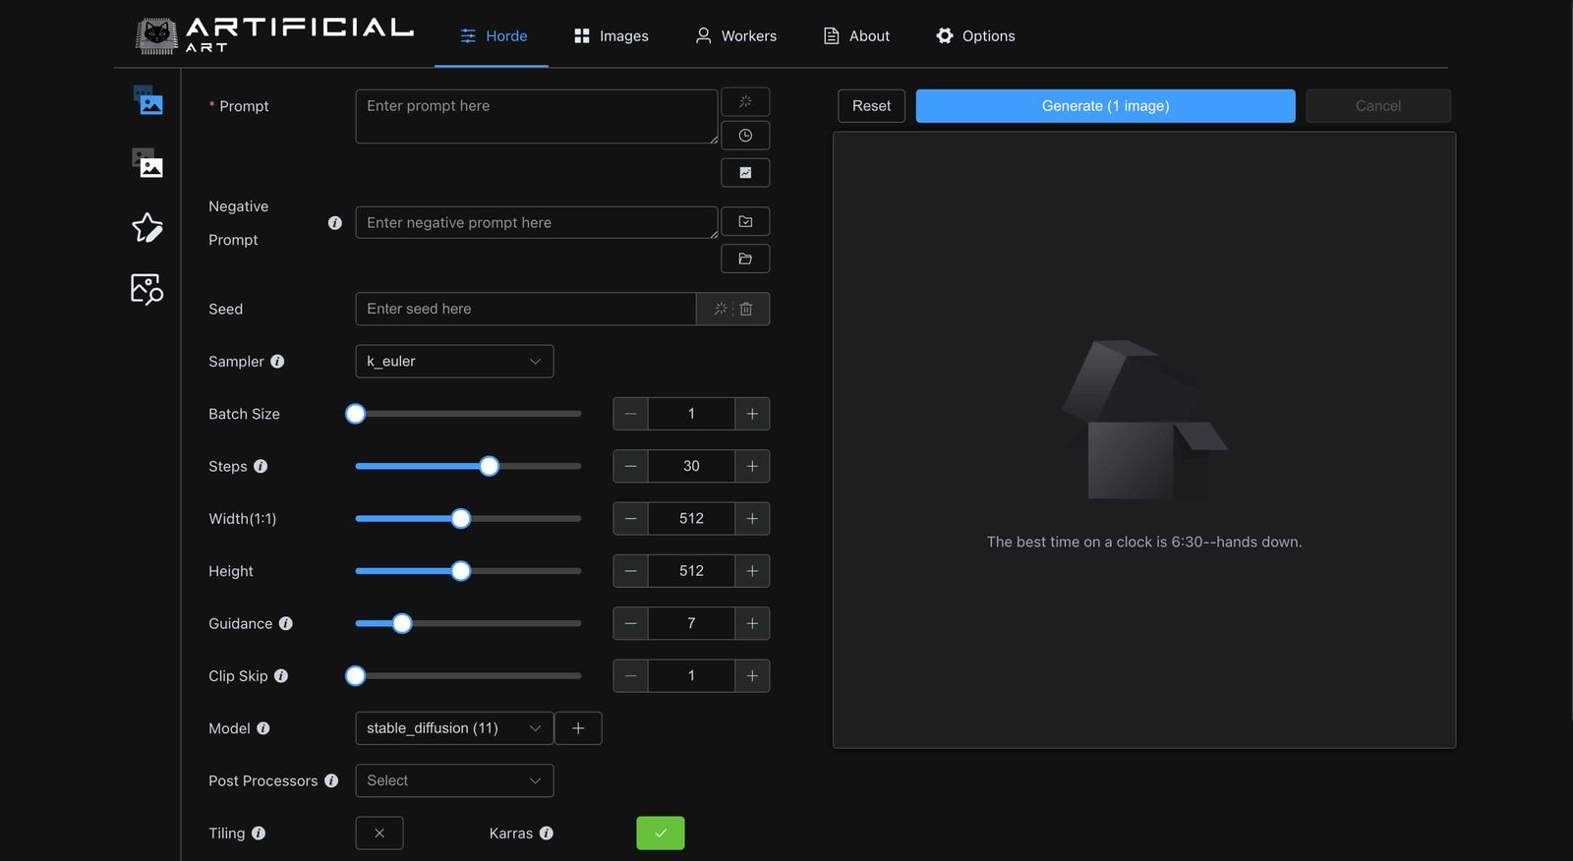Viewport: 1573px width, 861px height.
Task: Toggle the Karras green check switch
Action: click(x=661, y=833)
